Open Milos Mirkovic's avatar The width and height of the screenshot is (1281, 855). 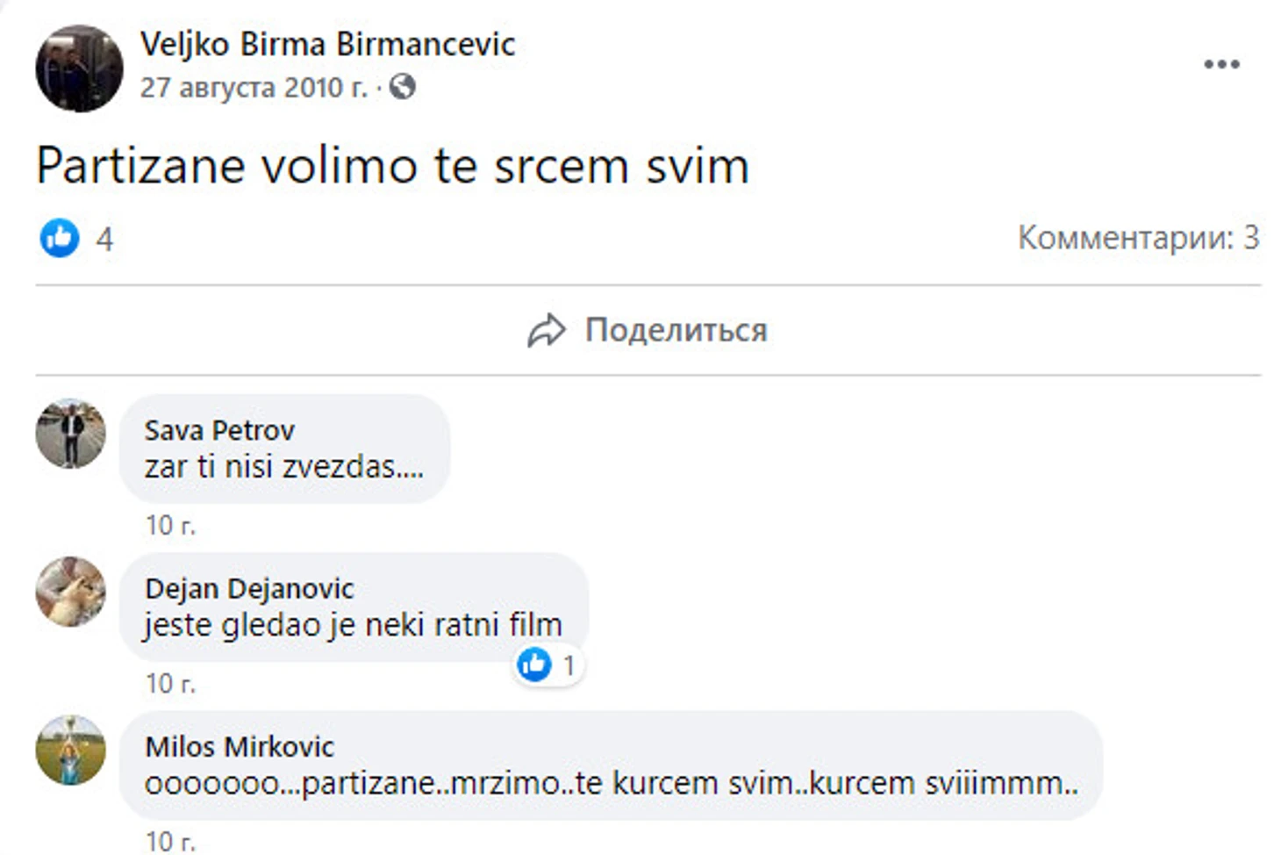point(70,750)
